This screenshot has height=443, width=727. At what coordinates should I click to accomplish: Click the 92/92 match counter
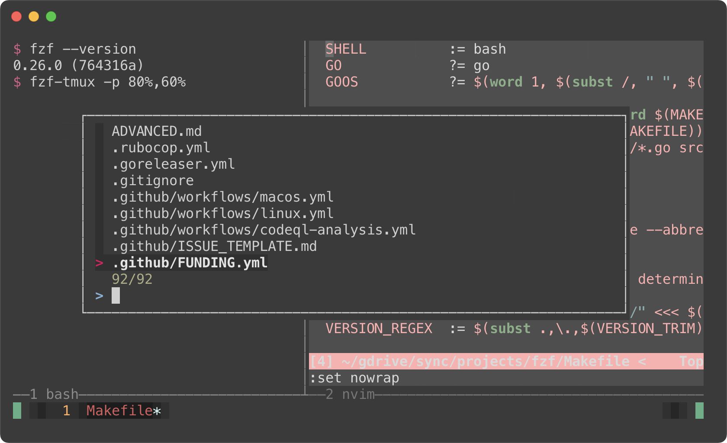[x=132, y=279]
